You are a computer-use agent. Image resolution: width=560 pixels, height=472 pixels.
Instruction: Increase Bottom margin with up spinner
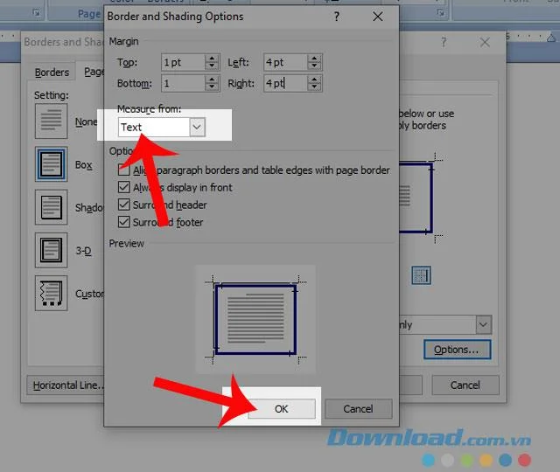[x=212, y=80]
